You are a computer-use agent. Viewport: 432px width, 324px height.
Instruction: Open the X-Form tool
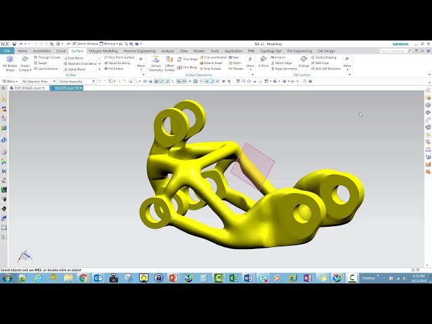[x=263, y=61]
